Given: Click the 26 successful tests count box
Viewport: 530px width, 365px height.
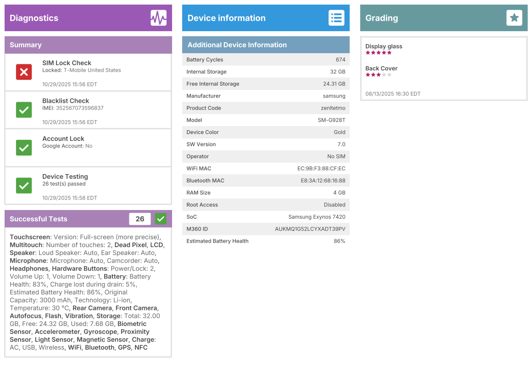Looking at the screenshot, I should point(140,219).
